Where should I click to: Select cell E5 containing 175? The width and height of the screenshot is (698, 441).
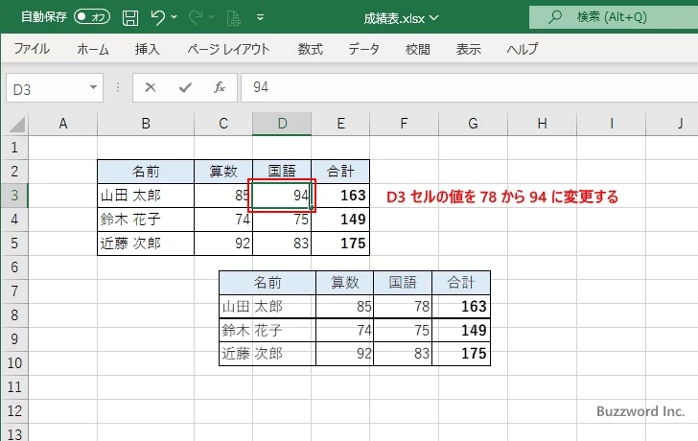point(340,244)
